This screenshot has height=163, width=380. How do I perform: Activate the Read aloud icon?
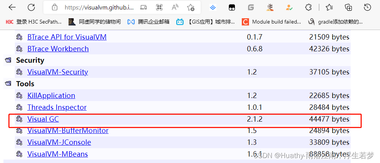175,8
